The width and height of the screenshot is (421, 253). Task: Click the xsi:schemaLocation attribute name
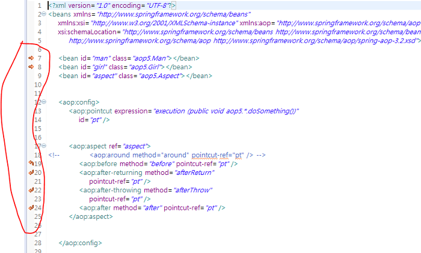click(87, 32)
